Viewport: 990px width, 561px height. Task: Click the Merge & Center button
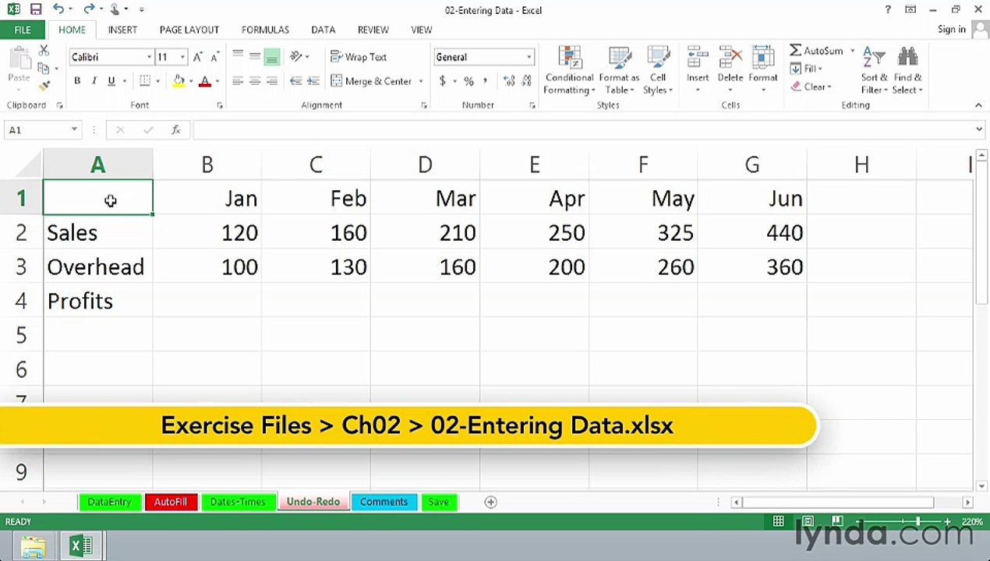point(371,81)
